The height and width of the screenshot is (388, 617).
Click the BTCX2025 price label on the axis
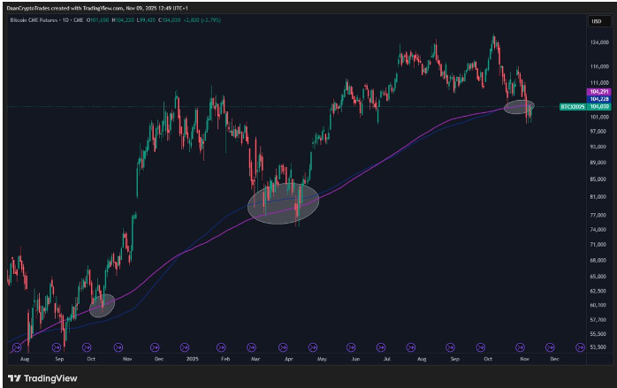[573, 106]
